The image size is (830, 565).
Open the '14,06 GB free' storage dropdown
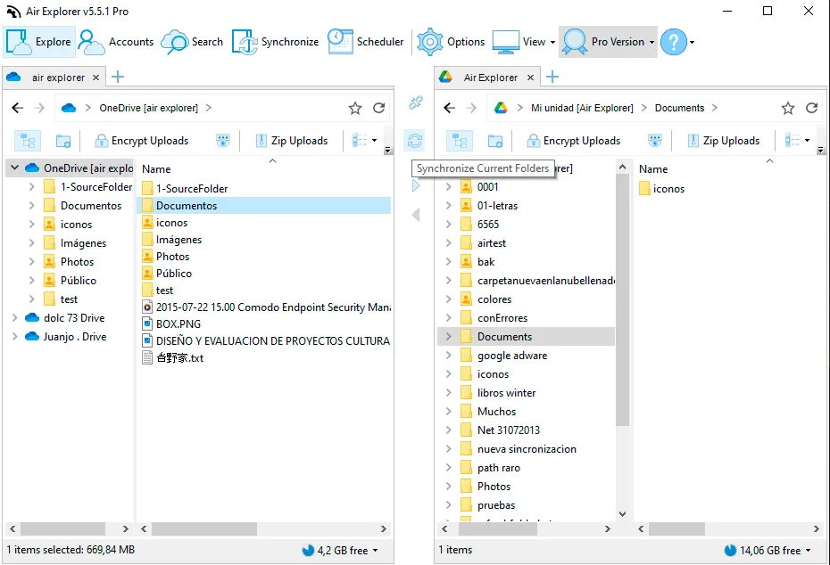pyautogui.click(x=768, y=550)
